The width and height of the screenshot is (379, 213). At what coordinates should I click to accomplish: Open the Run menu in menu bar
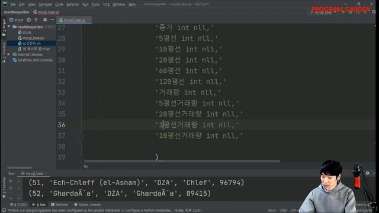tap(85, 4)
